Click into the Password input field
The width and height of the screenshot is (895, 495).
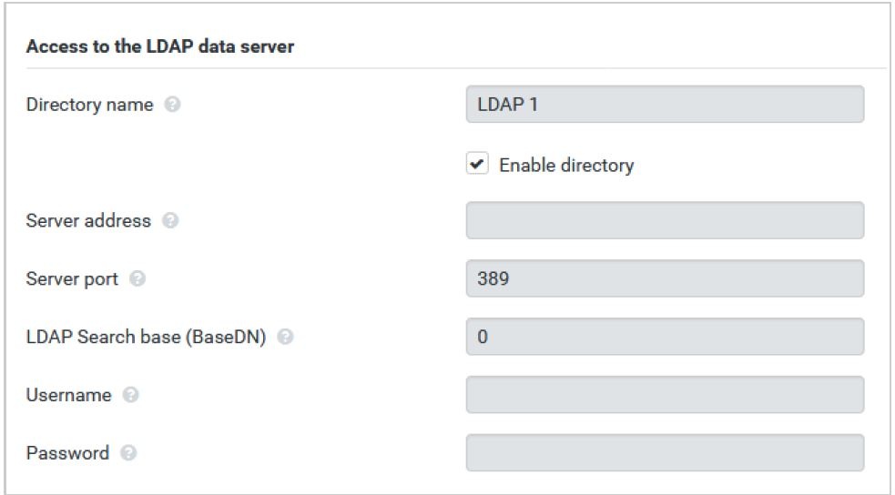[x=665, y=453]
